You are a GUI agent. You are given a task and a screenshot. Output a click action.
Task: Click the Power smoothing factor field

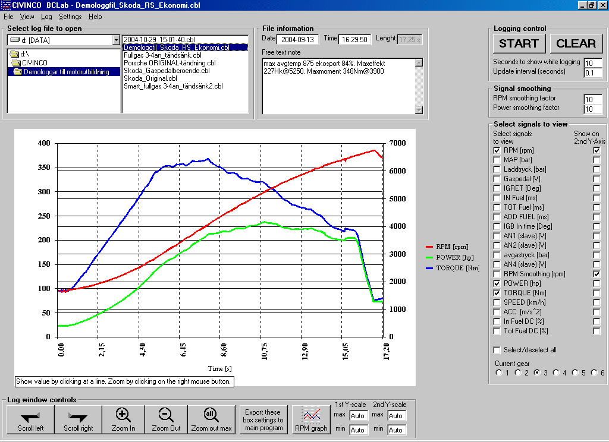click(x=593, y=109)
